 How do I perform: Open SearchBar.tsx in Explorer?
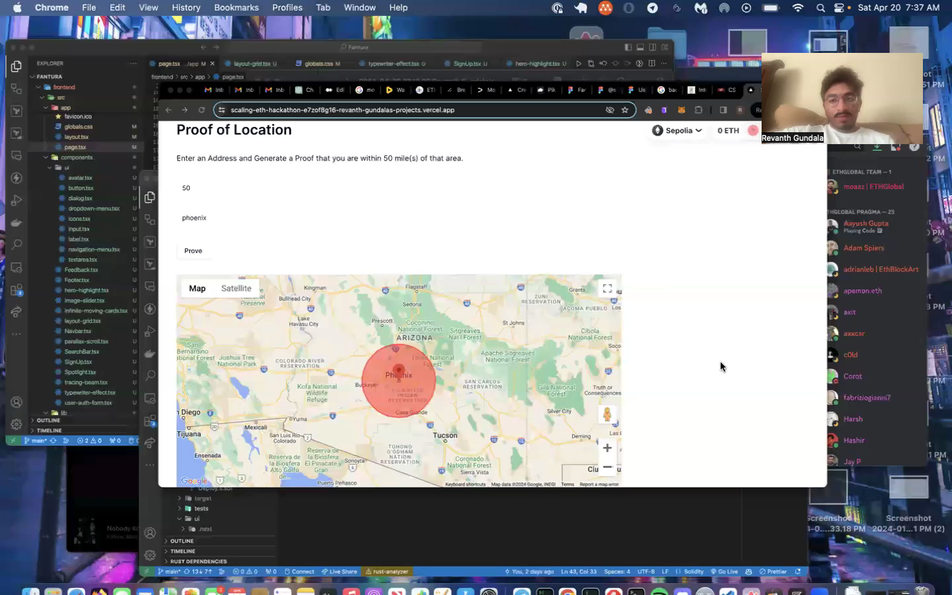82,352
